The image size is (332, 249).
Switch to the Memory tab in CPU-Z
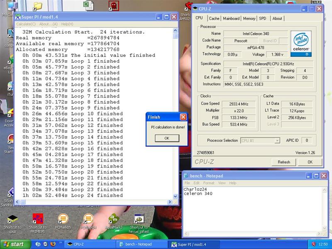pos(249,18)
